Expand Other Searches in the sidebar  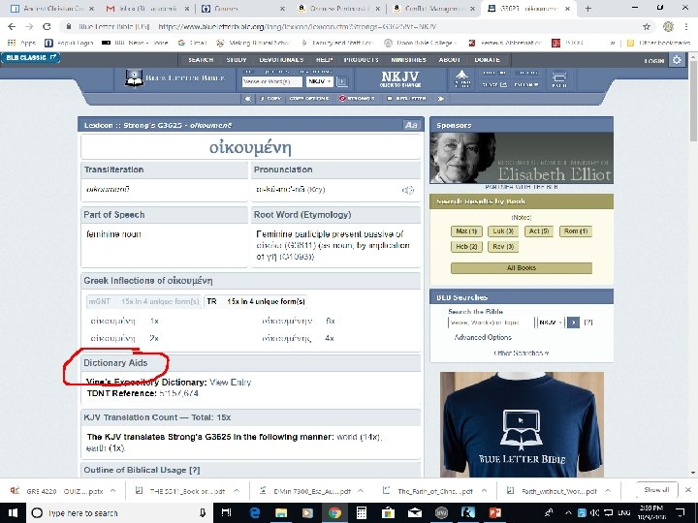point(522,354)
